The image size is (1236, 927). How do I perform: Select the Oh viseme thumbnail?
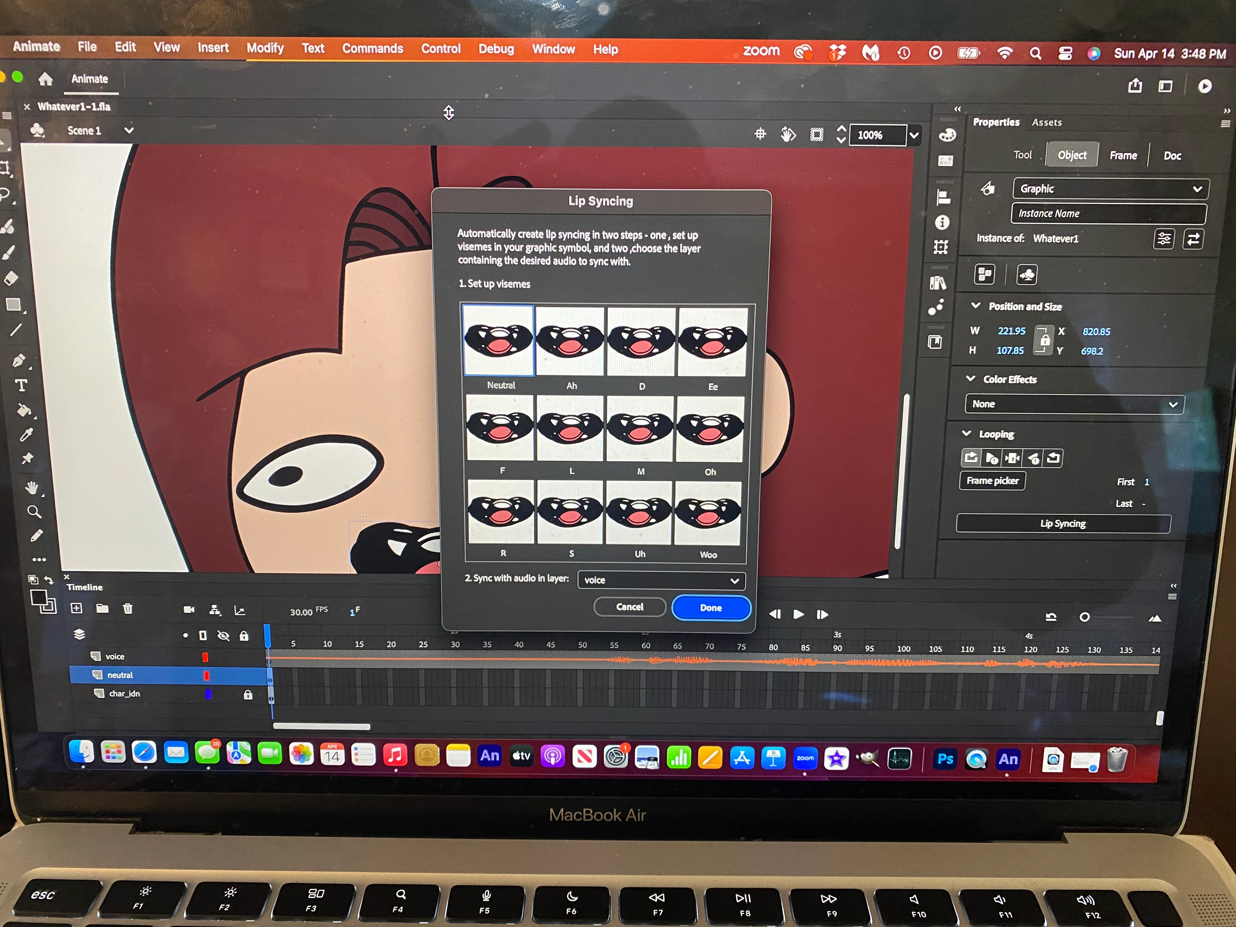point(710,429)
